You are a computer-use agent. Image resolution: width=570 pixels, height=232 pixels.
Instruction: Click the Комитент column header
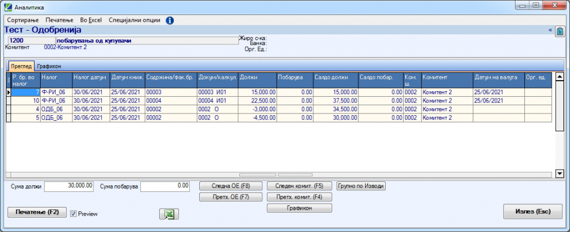(x=447, y=80)
